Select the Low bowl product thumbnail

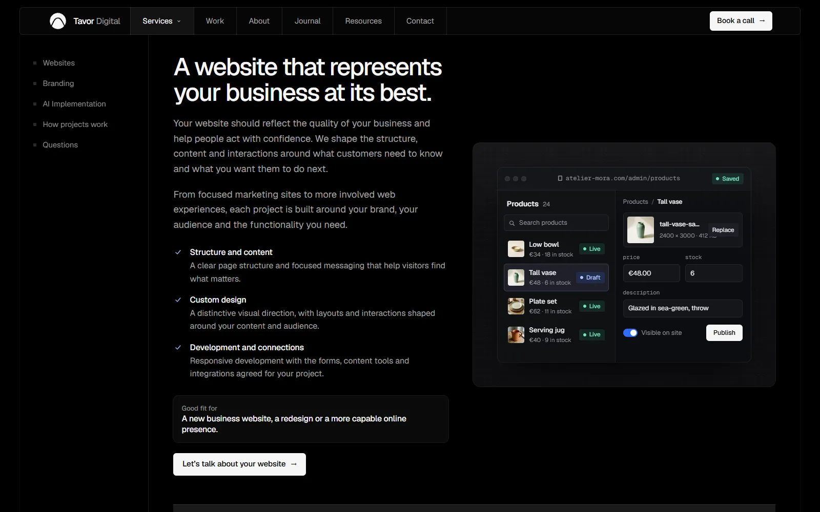[x=516, y=249]
